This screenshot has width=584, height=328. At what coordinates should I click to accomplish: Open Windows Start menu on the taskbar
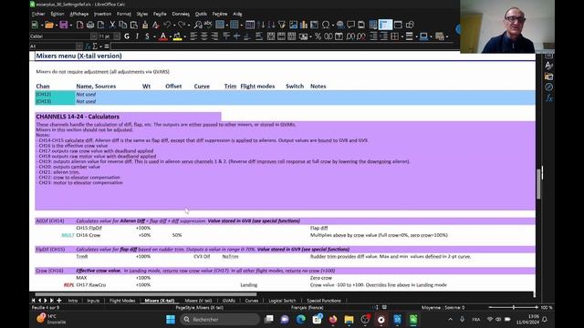tap(171, 320)
